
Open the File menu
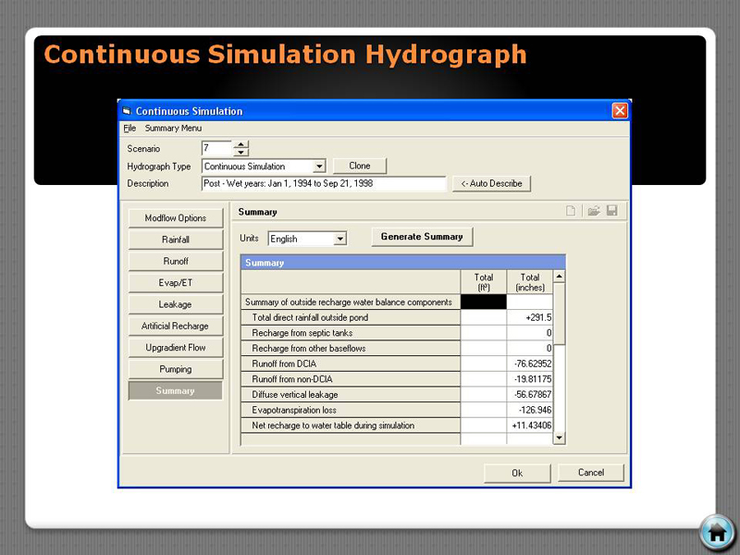(129, 129)
